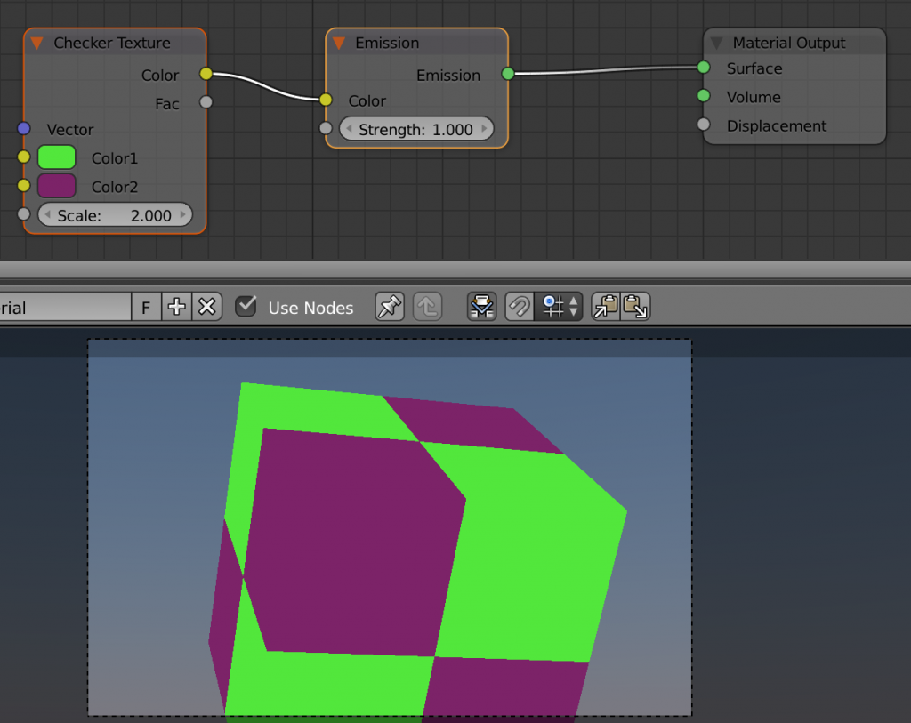This screenshot has height=723, width=911.
Task: Click the Volume input socket
Action: point(704,96)
